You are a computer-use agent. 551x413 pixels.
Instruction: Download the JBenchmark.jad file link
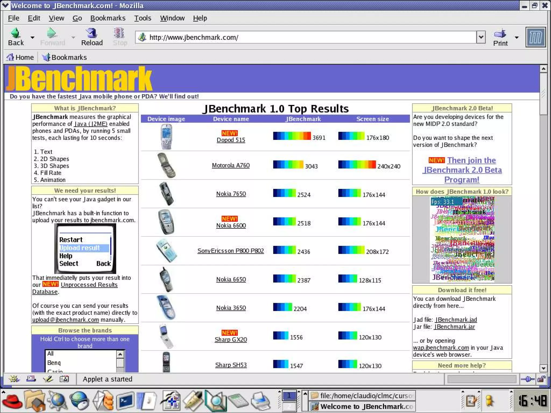tap(456, 320)
